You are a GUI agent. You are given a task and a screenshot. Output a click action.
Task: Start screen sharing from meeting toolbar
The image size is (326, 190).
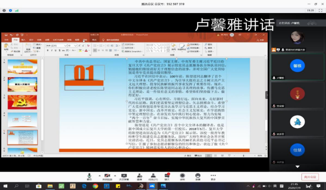coord(124,176)
